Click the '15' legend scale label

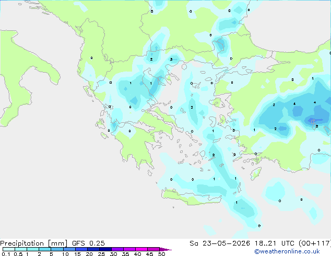click(77, 254)
